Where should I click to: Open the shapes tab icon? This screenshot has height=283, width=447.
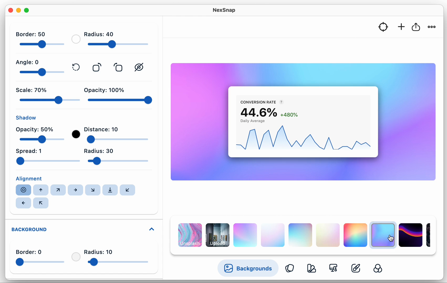point(289,268)
